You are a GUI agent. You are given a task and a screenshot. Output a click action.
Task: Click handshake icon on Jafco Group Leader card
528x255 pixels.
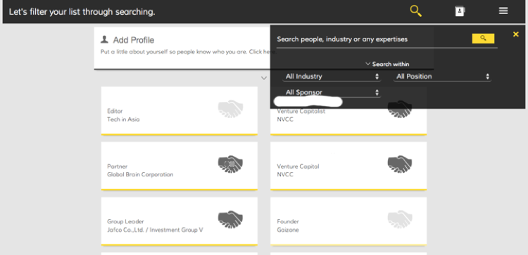click(230, 219)
